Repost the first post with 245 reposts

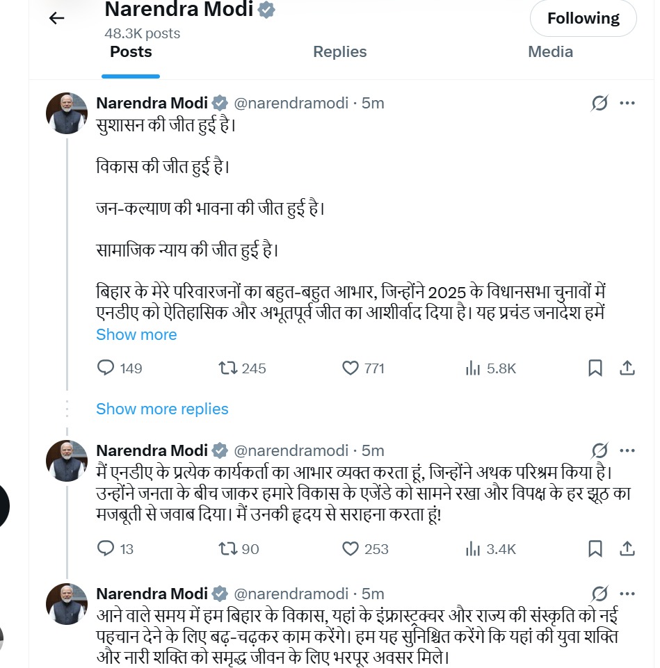point(228,368)
